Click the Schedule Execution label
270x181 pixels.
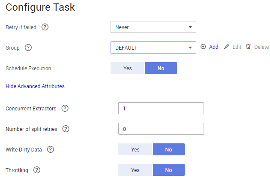pos(28,68)
